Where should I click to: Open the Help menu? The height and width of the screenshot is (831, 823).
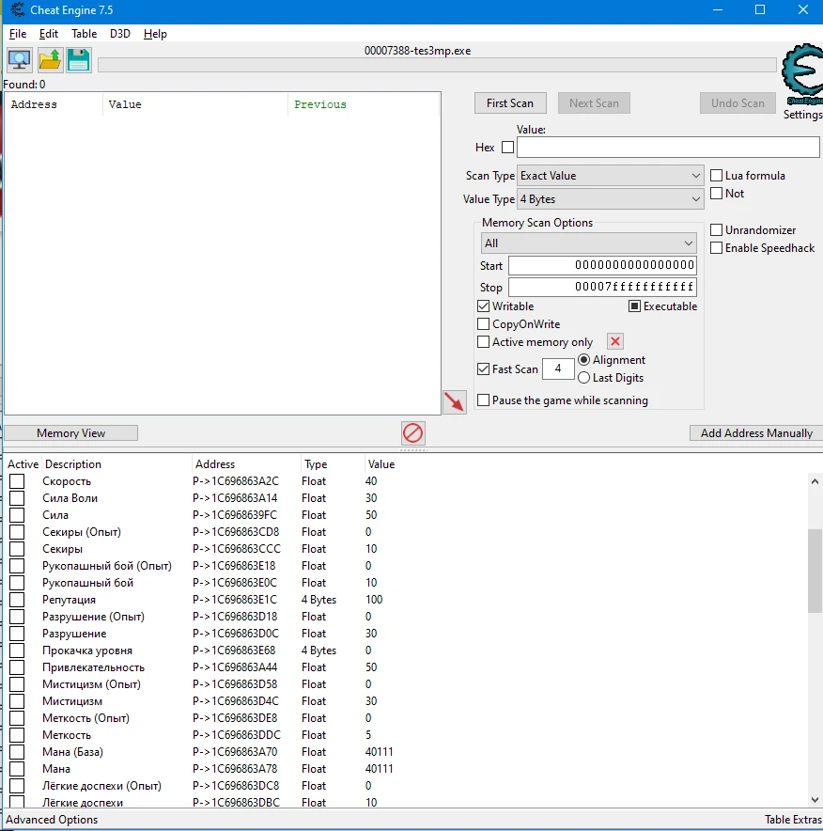(155, 34)
